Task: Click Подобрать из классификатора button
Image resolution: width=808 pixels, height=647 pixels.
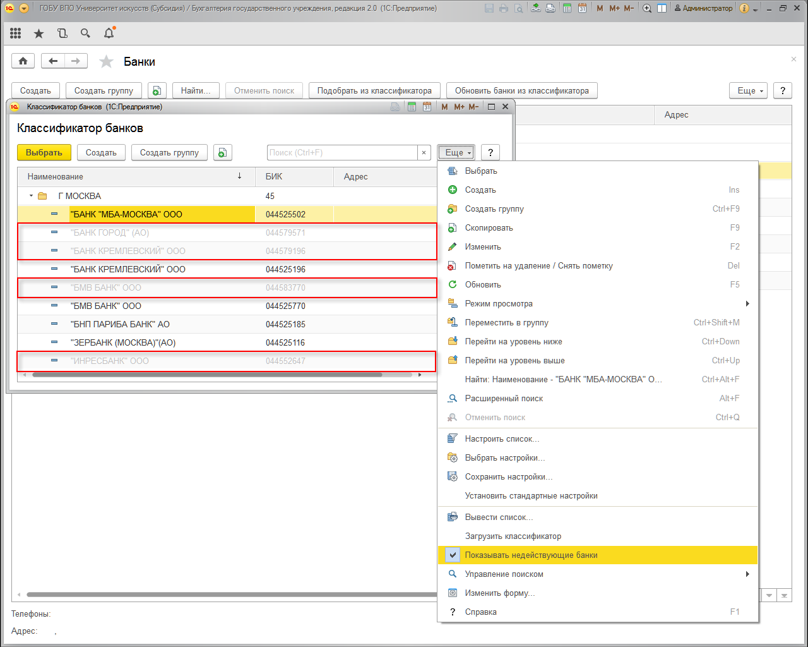Action: pyautogui.click(x=374, y=90)
